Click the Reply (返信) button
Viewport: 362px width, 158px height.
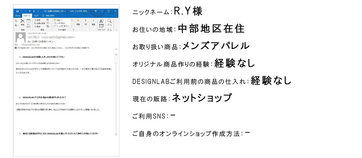(38, 20)
